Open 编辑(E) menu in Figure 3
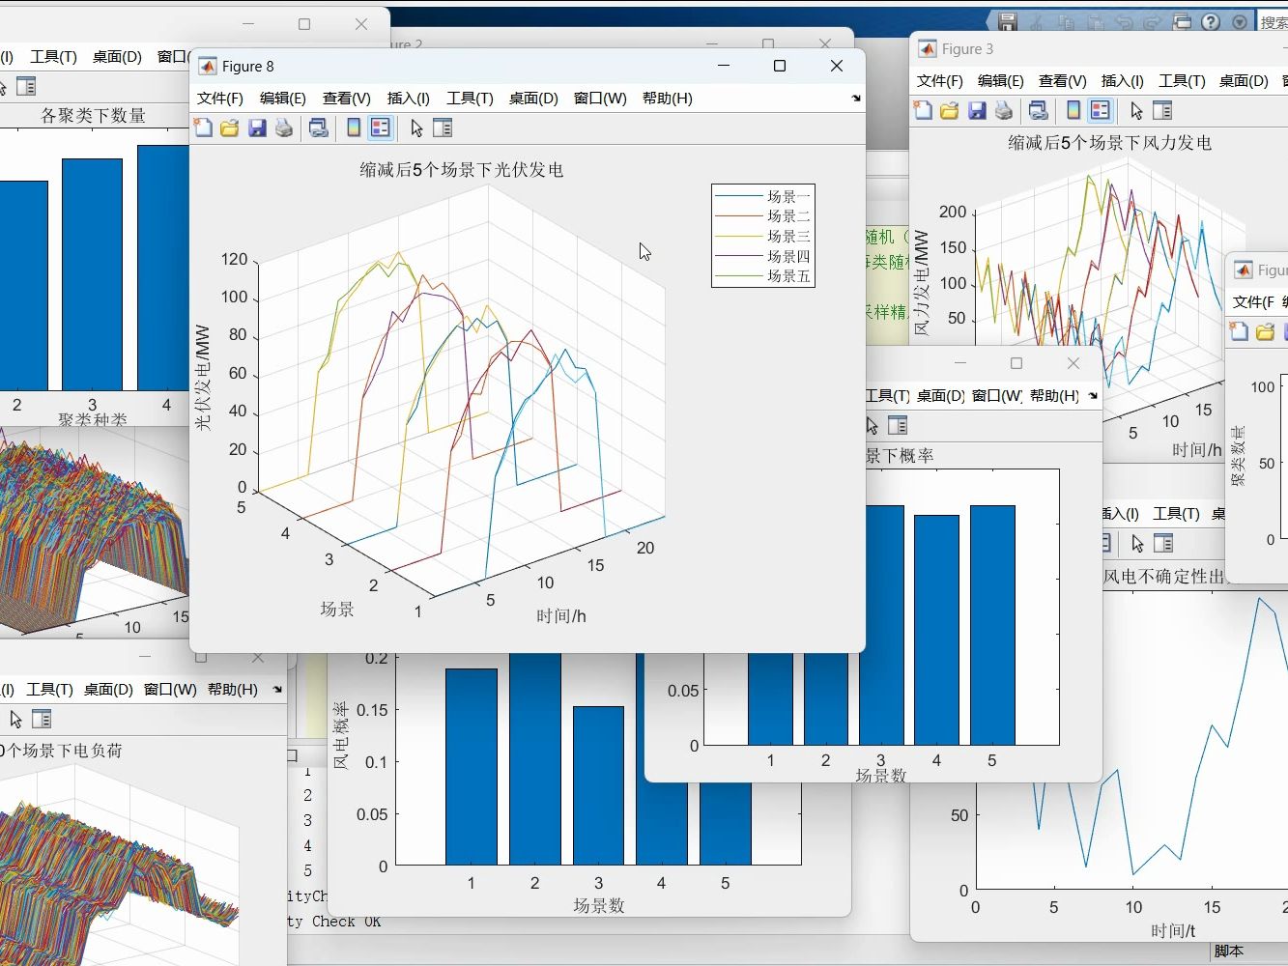This screenshot has height=966, width=1288. coord(1001,81)
